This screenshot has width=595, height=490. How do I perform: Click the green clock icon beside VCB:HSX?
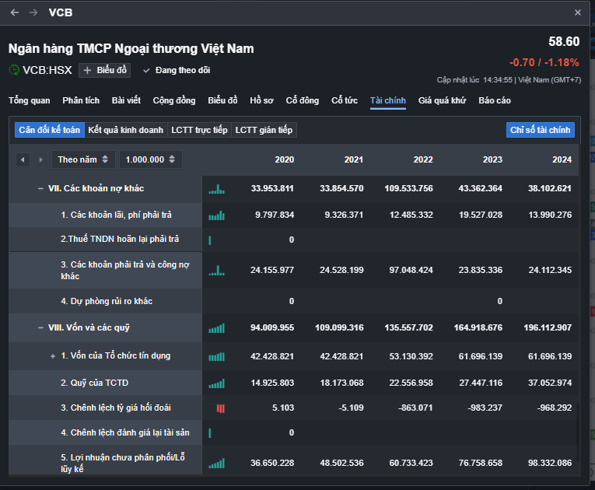click(14, 70)
